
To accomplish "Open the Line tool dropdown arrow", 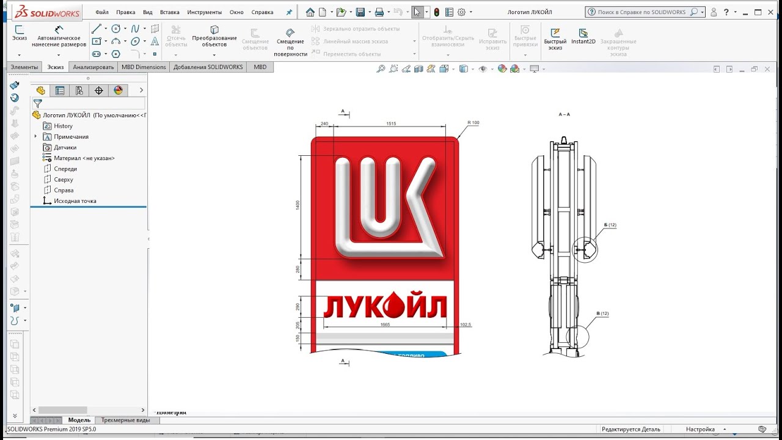I will (105, 29).
